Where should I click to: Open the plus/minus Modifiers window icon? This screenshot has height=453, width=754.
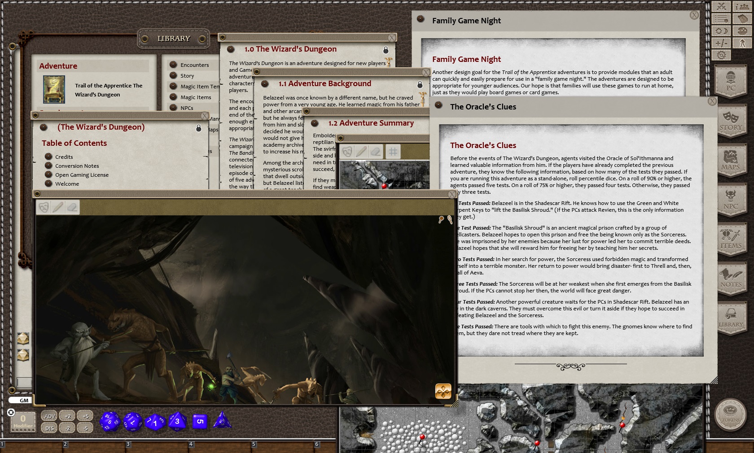tap(721, 43)
